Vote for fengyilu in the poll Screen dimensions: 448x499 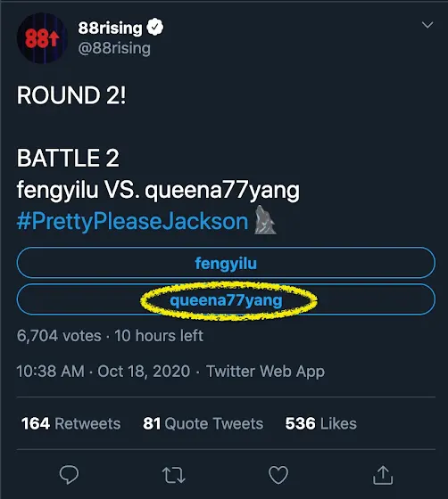coord(226,263)
